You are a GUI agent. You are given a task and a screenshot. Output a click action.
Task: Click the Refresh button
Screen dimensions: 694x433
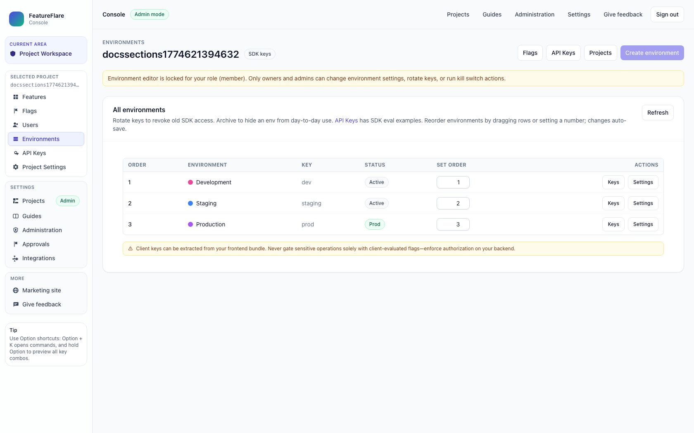point(658,113)
